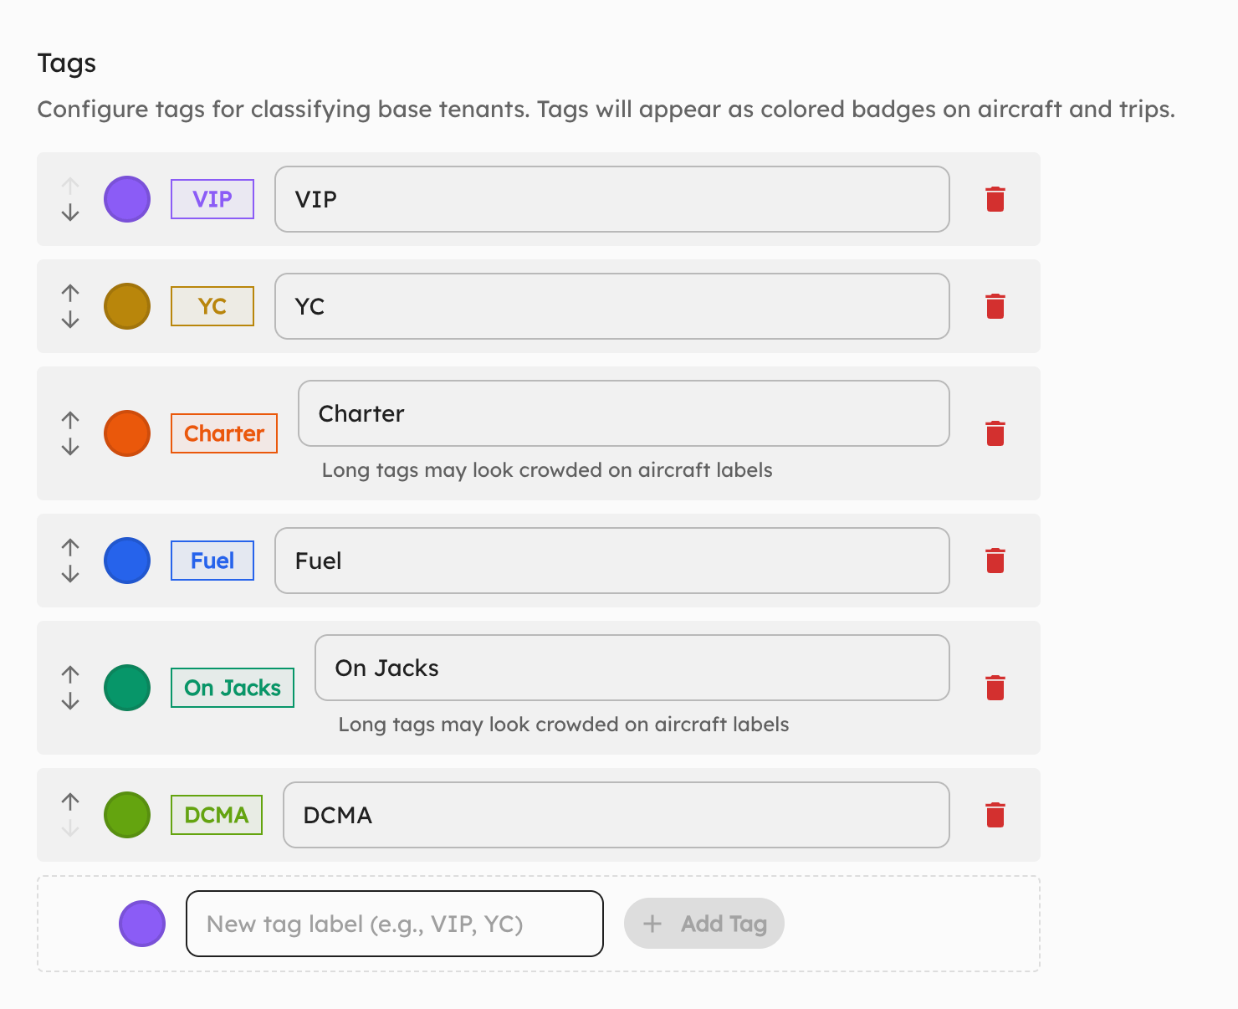Move the On Jacks tag up
Viewport: 1238px width, 1009px height.
coord(70,674)
